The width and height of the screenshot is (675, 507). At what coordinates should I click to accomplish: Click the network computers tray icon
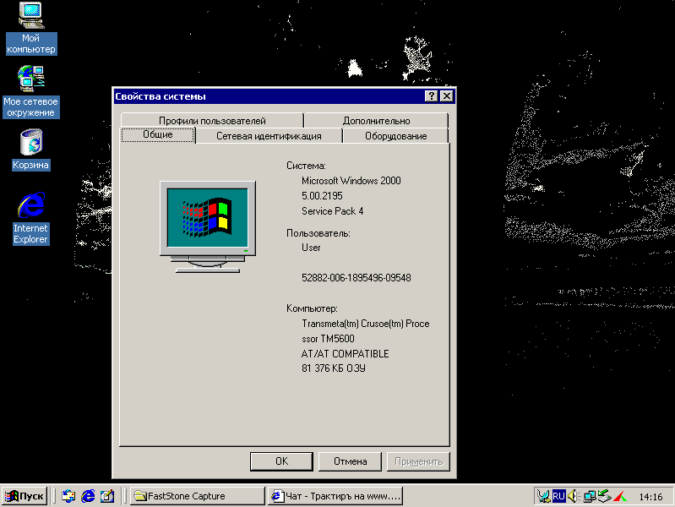tap(590, 496)
